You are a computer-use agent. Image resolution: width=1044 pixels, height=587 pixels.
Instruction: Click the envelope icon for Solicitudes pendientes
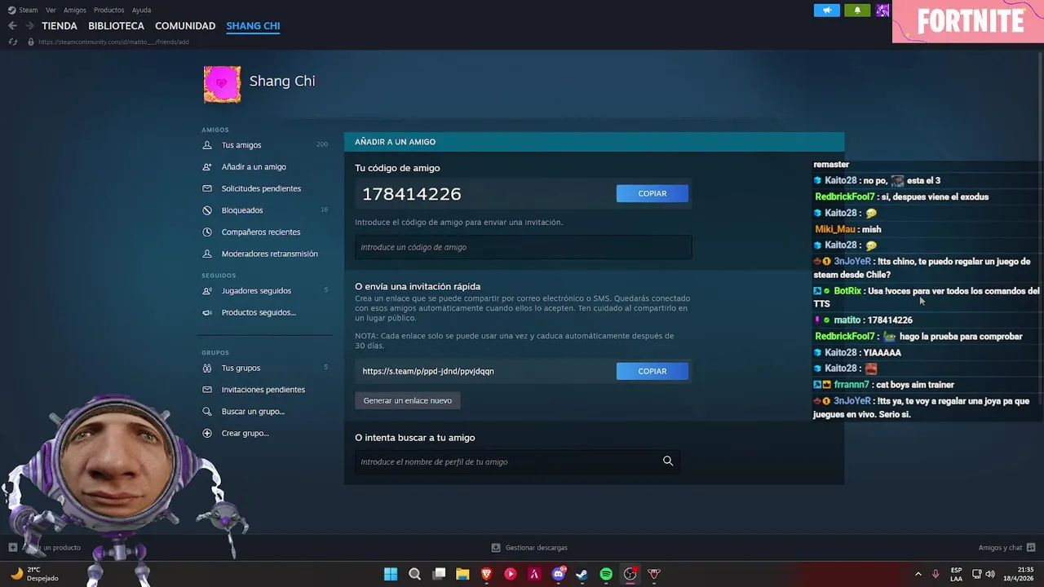tap(207, 188)
